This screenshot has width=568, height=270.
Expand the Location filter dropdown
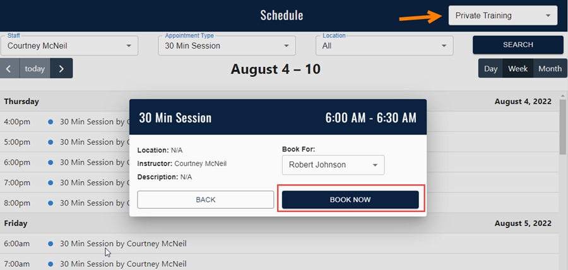click(384, 45)
